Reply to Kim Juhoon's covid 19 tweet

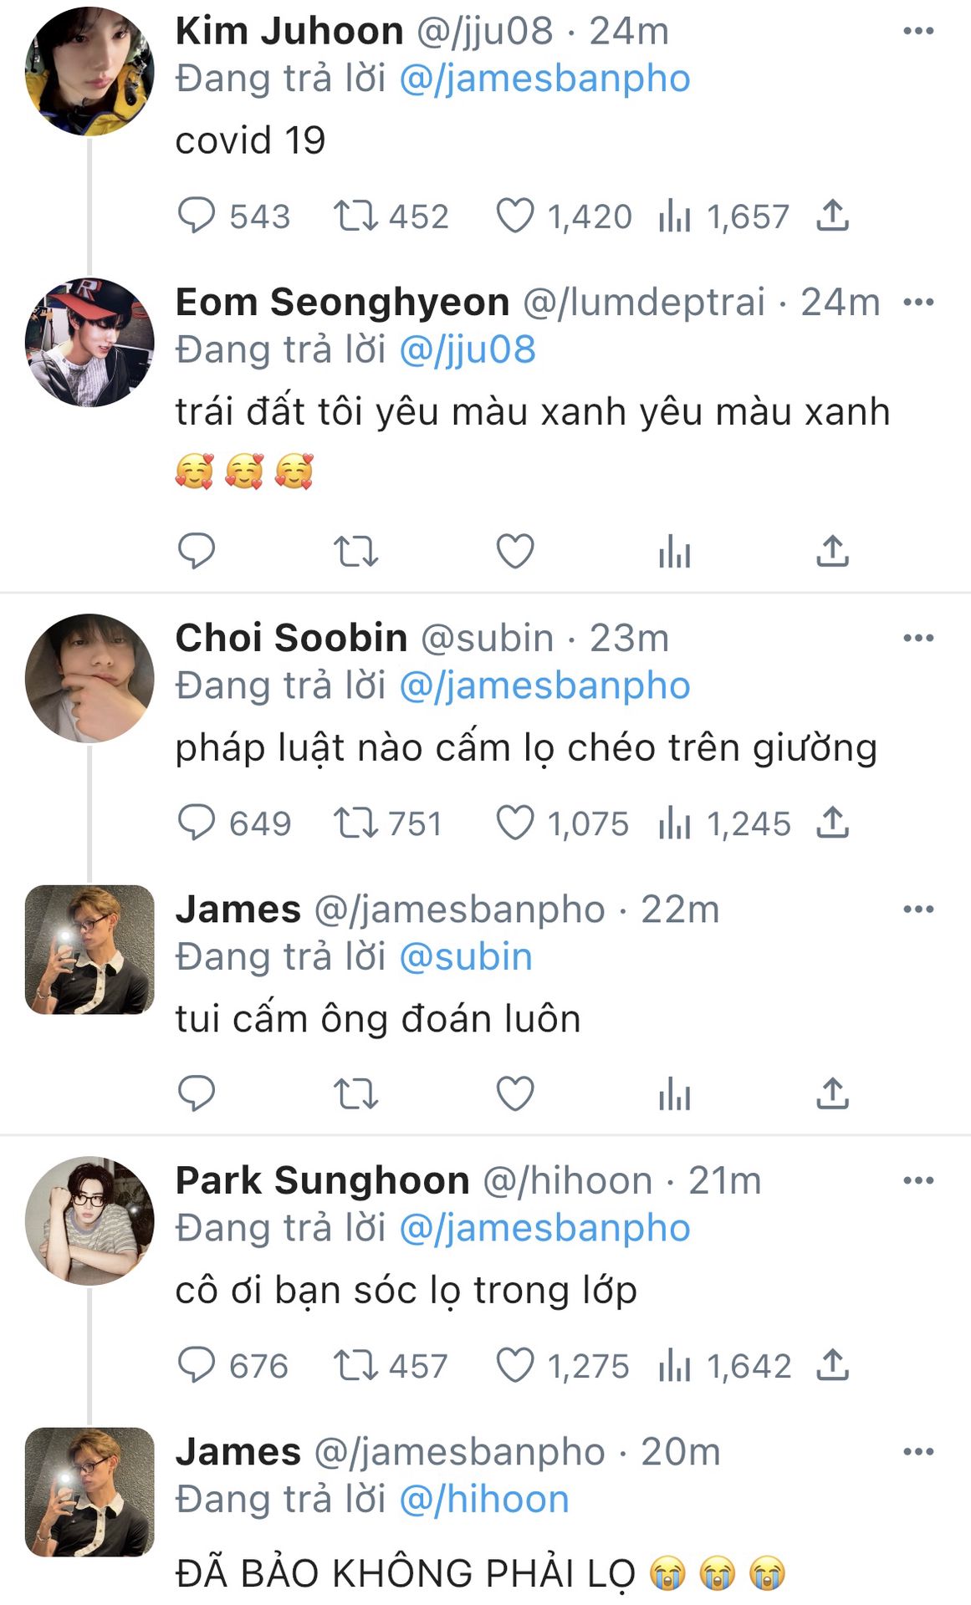(197, 216)
